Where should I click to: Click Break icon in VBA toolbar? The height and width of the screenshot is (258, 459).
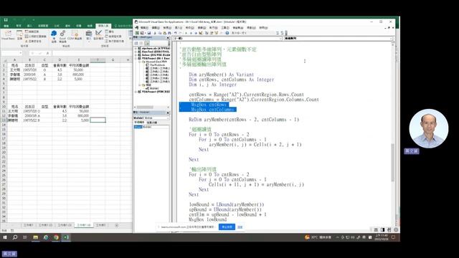pyautogui.click(x=191, y=33)
